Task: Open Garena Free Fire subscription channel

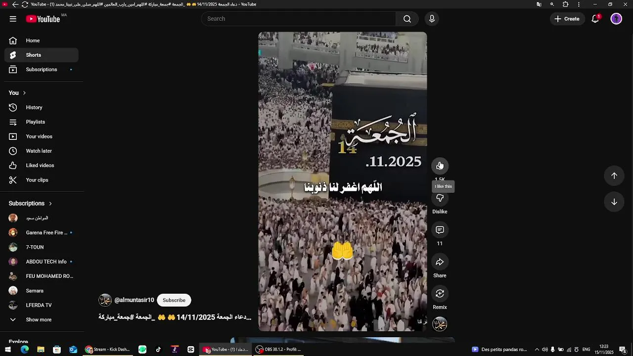Action: tap(42, 232)
